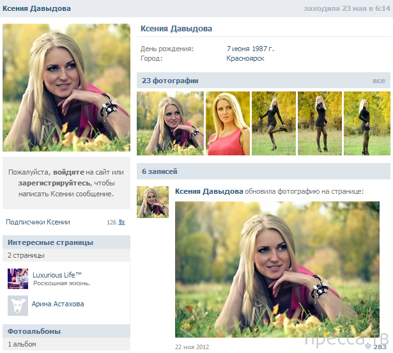Expand the "Фотоальбомы" section header
Image resolution: width=393 pixels, height=353 pixels.
(x=34, y=331)
